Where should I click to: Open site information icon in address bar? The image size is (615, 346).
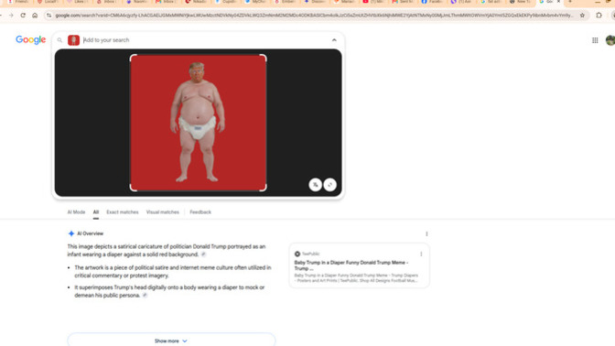click(x=49, y=16)
